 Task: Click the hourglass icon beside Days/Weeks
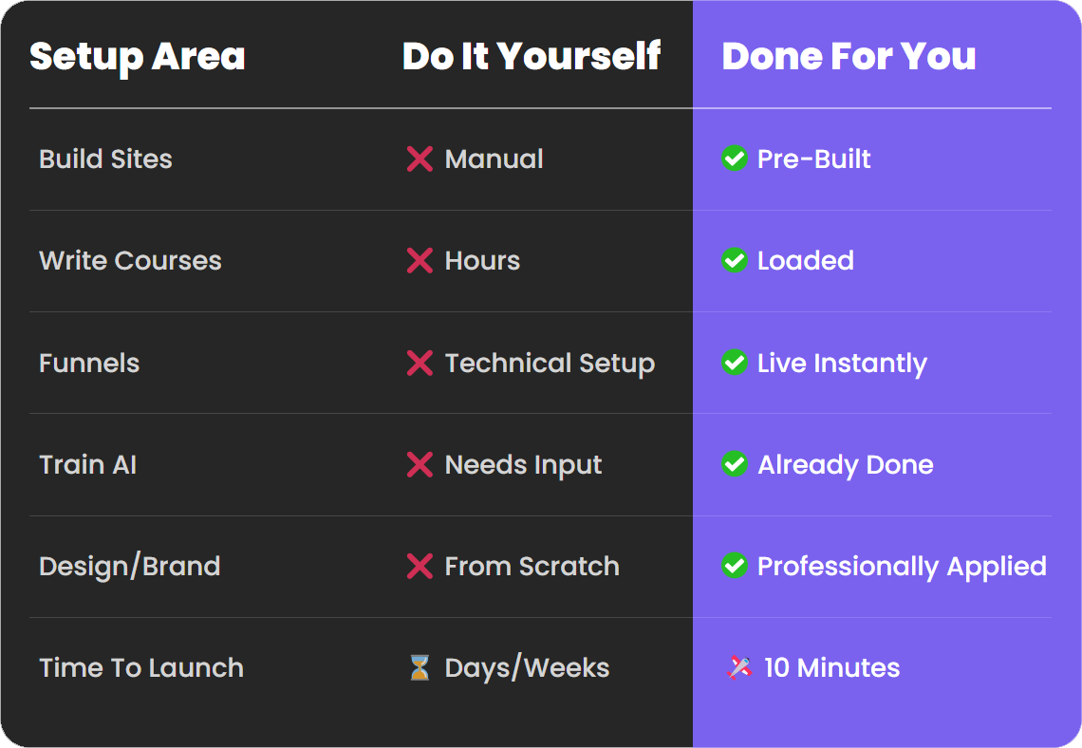[x=420, y=667]
